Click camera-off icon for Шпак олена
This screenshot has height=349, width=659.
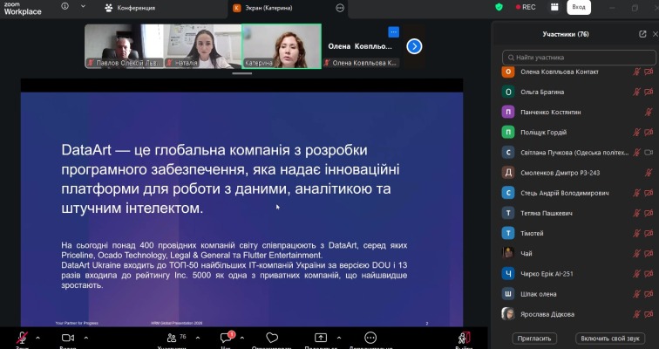[649, 294]
